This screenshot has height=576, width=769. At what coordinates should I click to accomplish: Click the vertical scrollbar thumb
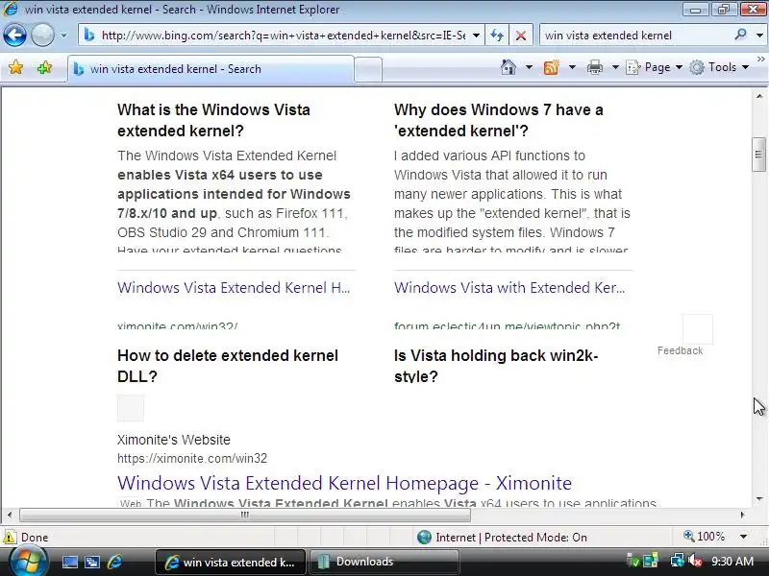click(x=758, y=155)
